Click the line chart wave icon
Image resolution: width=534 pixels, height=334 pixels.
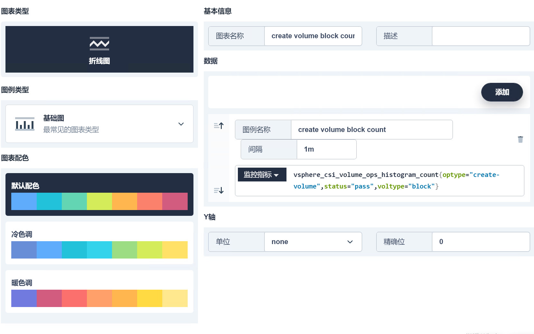pyautogui.click(x=99, y=44)
